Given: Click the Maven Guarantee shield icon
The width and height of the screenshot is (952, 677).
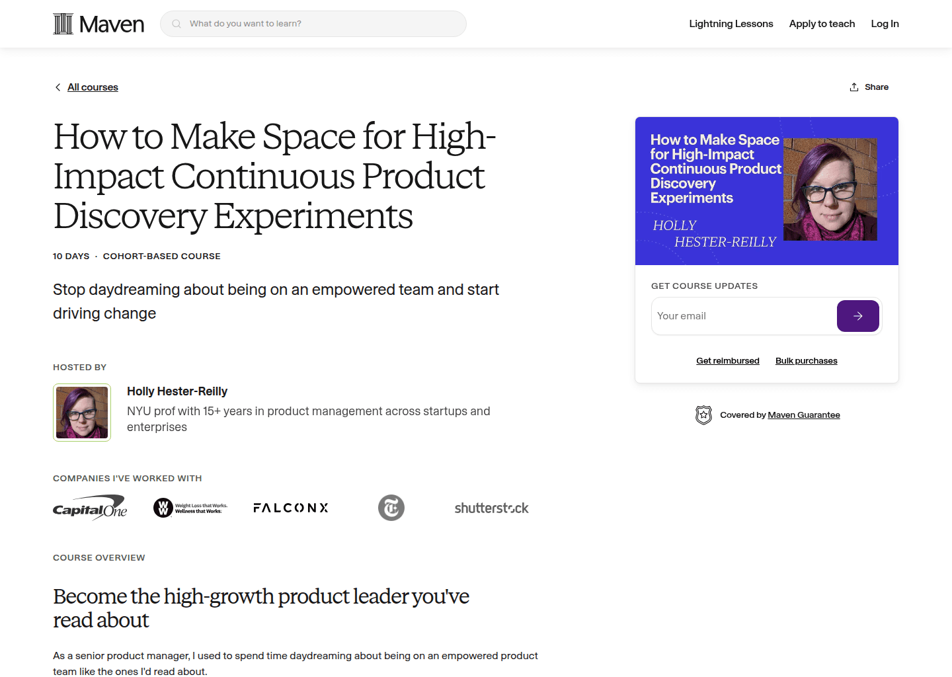Looking at the screenshot, I should point(703,415).
